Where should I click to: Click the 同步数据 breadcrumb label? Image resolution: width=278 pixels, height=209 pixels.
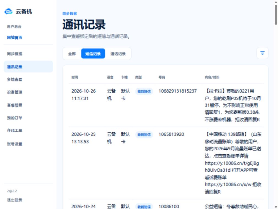[x=69, y=14]
